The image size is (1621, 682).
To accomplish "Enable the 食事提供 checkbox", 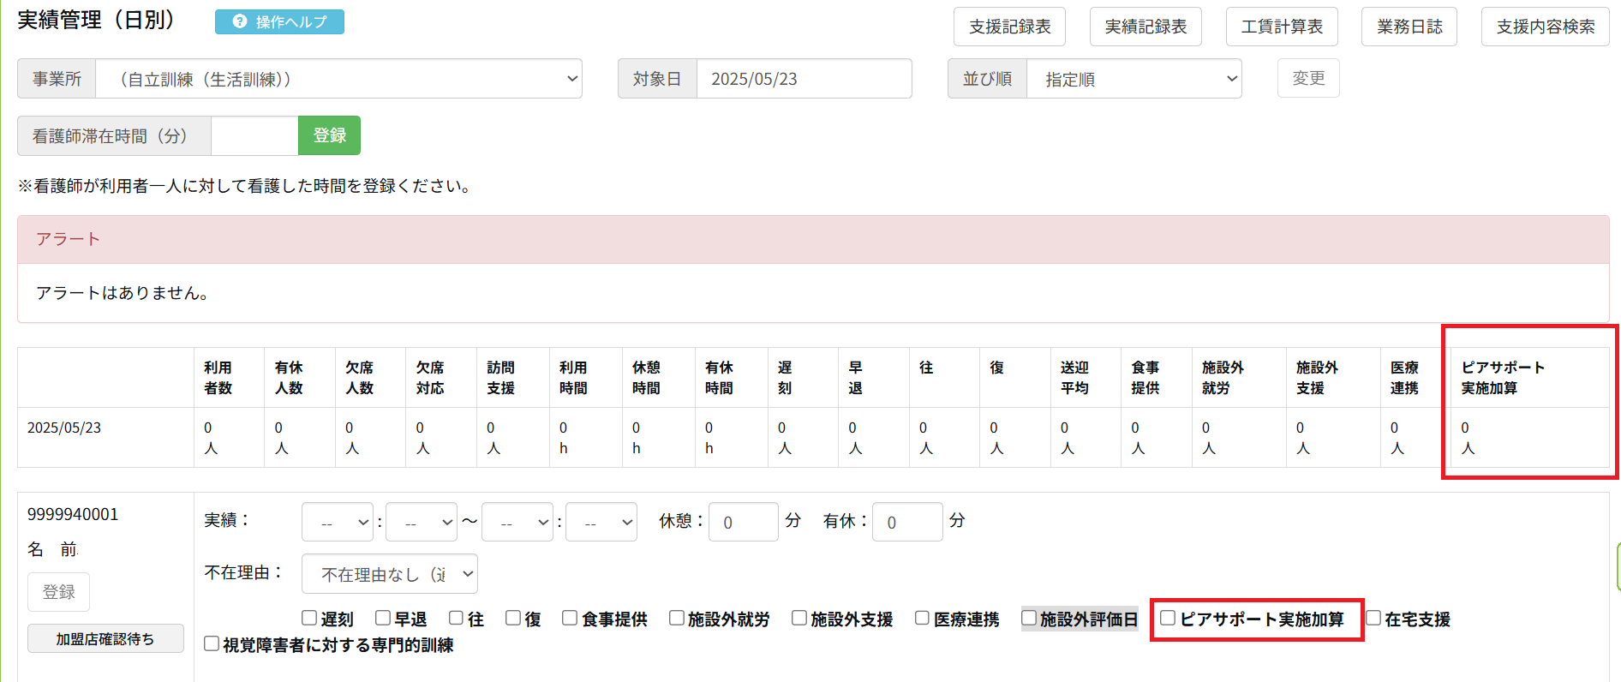I will pos(570,618).
